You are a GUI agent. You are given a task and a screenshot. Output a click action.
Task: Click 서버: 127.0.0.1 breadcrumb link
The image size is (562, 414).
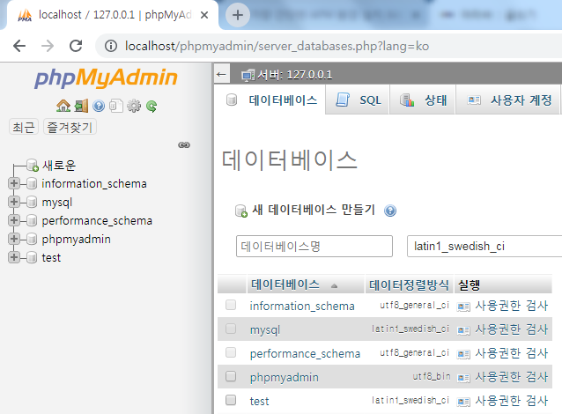(x=294, y=75)
